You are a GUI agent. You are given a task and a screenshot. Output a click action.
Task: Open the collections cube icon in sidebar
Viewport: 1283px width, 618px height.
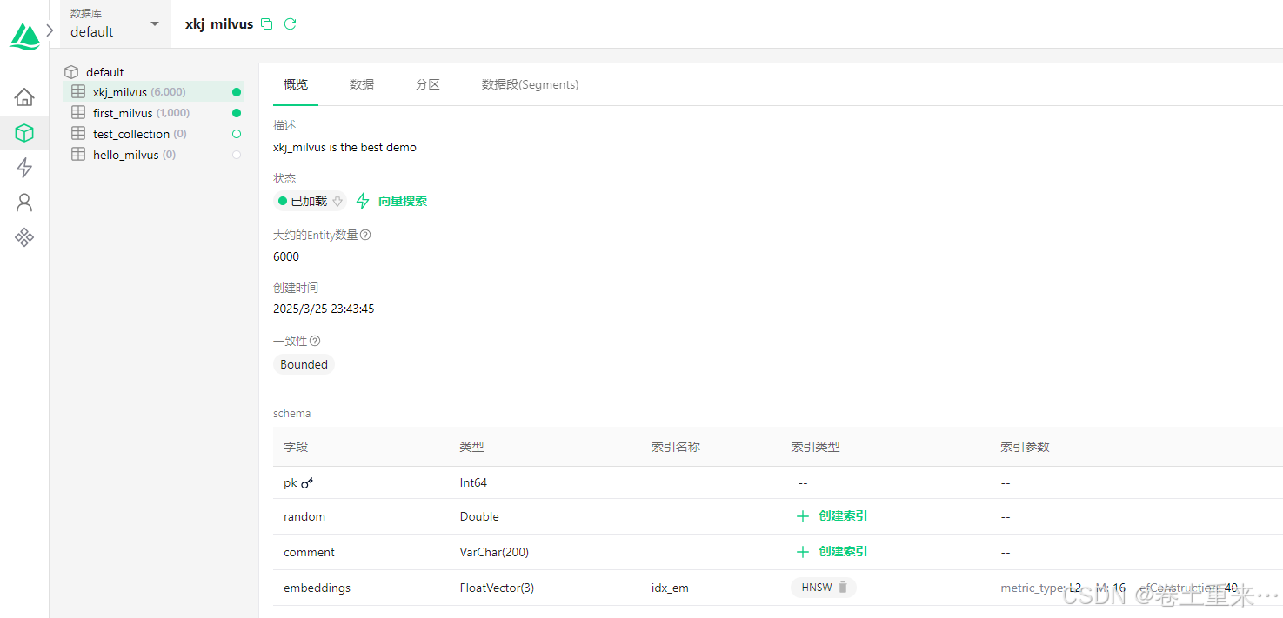pos(24,133)
